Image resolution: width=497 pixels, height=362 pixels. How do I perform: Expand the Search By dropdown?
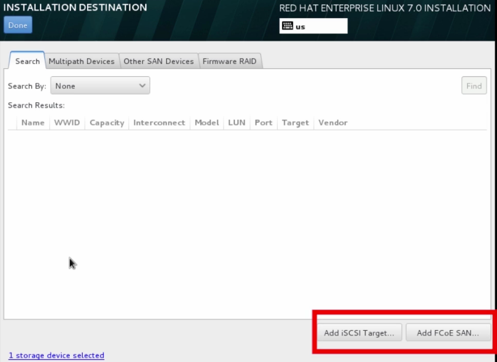(x=100, y=86)
